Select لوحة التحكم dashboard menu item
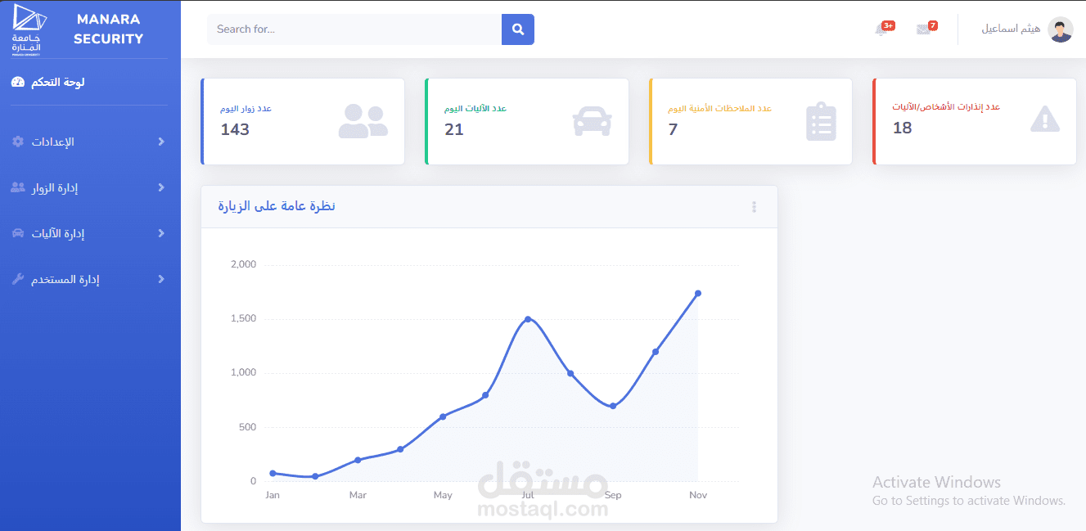The height and width of the screenshot is (531, 1086). pos(48,82)
